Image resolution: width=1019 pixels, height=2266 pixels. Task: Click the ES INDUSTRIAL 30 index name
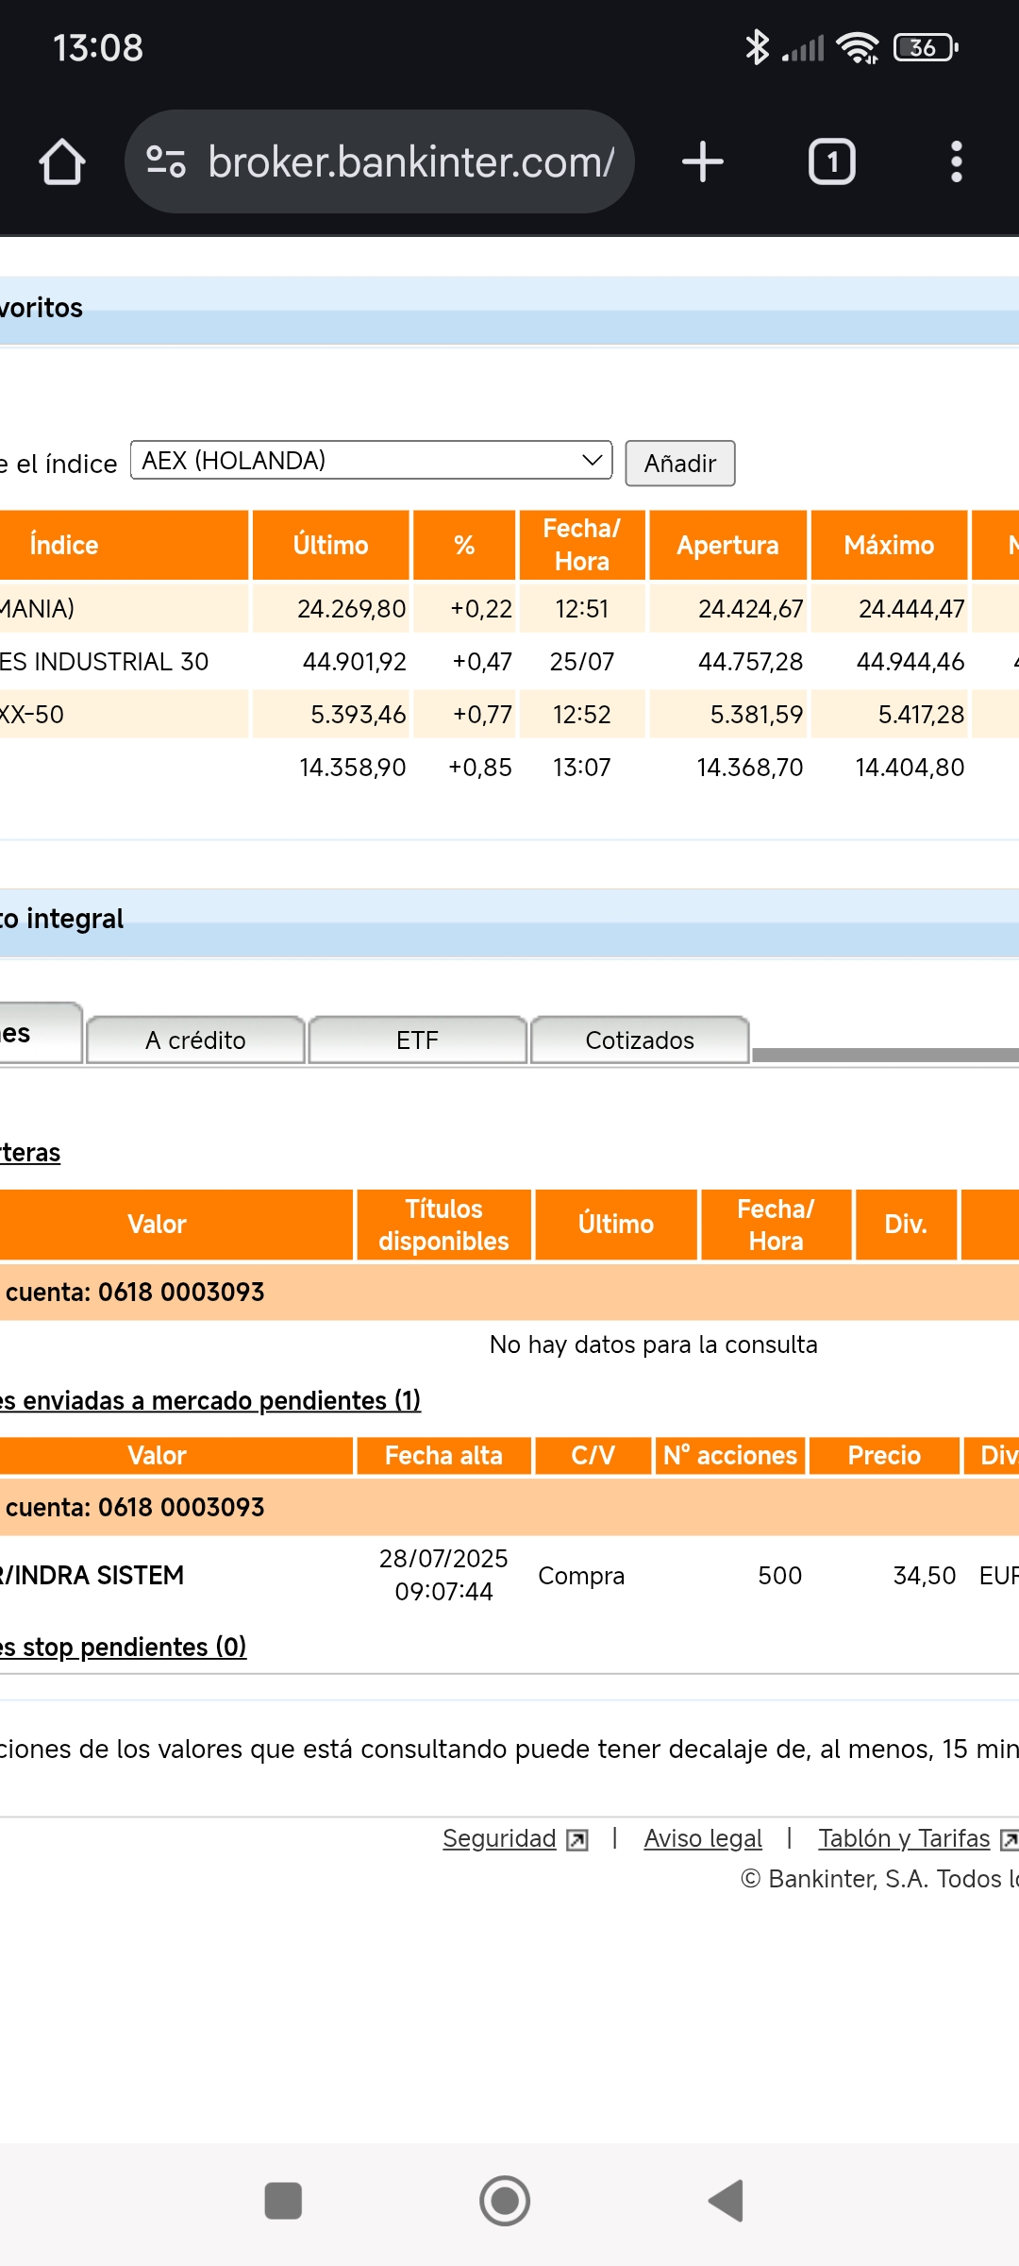104,662
